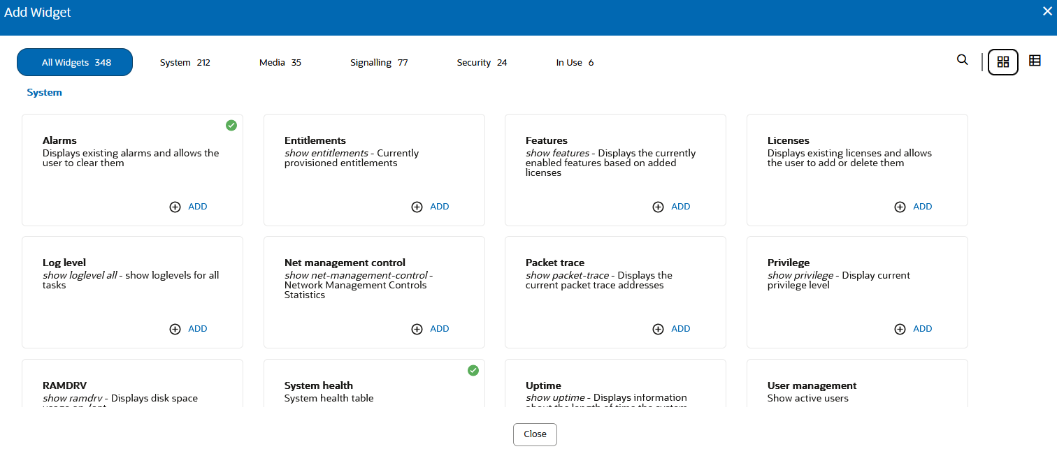1057x449 pixels.
Task: Select the Media 35 tab
Action: [x=280, y=63]
